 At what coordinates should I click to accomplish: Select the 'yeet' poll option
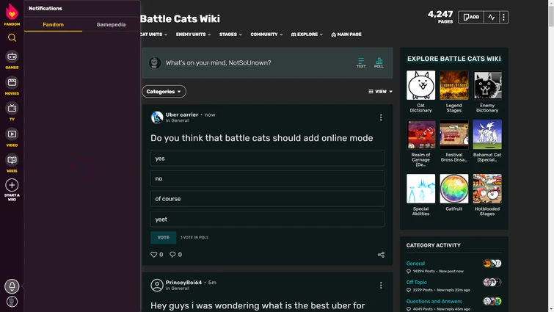[267, 219]
